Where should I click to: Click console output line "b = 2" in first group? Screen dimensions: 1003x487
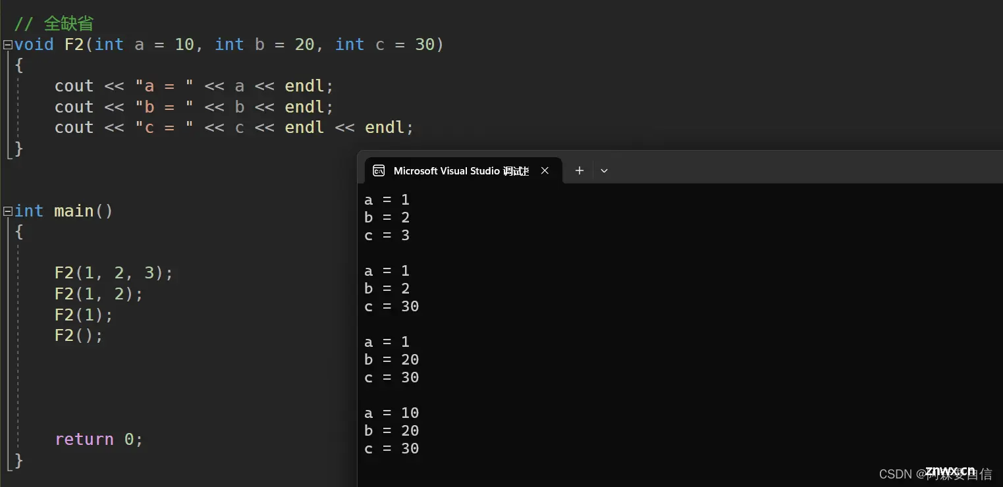pos(387,217)
